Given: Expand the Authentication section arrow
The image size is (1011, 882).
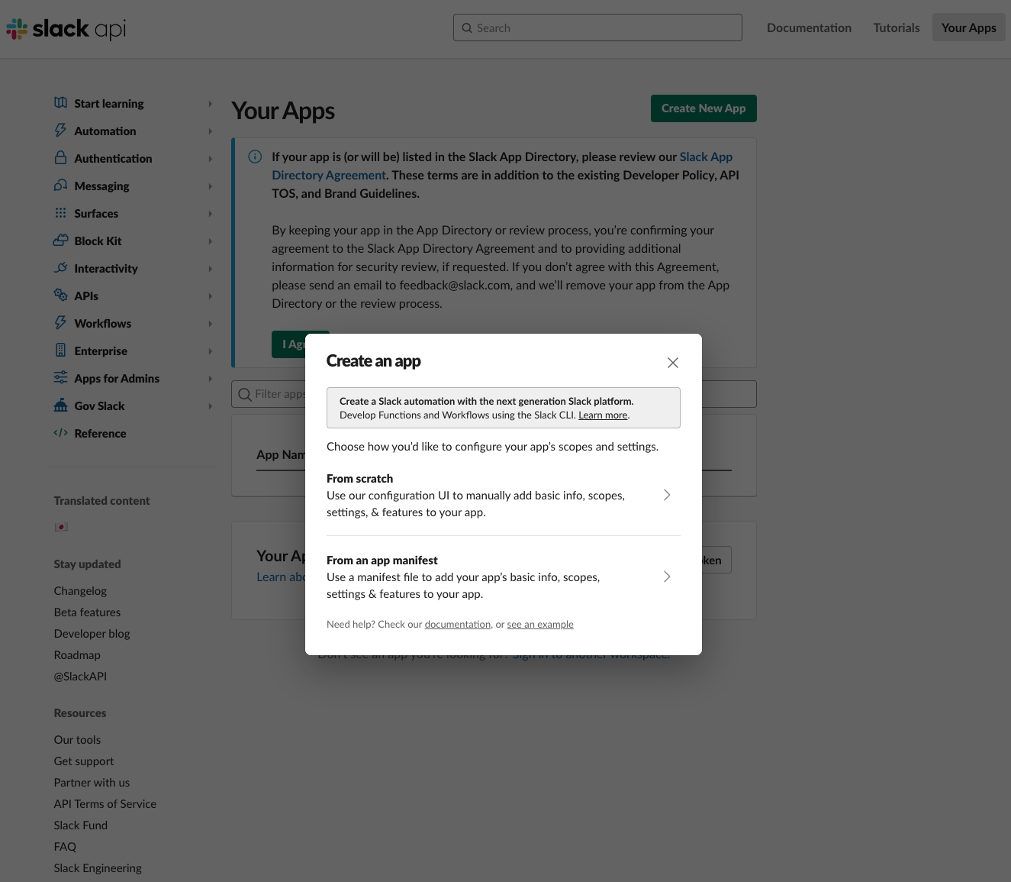Looking at the screenshot, I should [x=210, y=159].
